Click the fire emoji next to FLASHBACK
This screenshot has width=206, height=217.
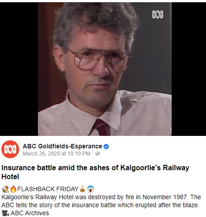[13, 189]
